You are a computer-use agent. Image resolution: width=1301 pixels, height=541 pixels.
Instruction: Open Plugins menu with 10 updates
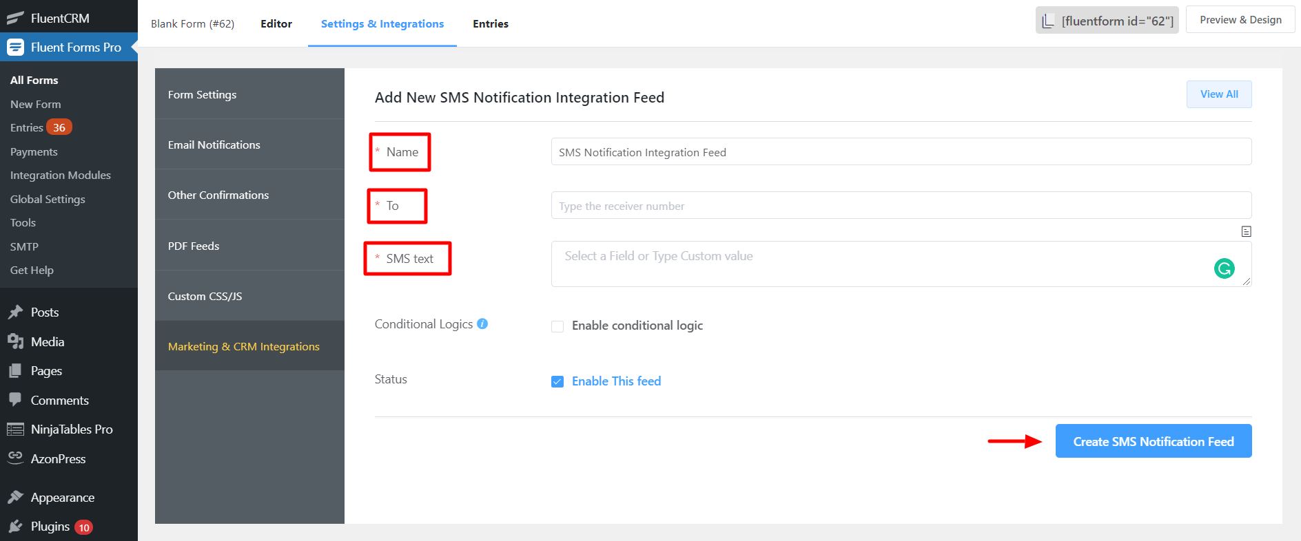coord(69,527)
